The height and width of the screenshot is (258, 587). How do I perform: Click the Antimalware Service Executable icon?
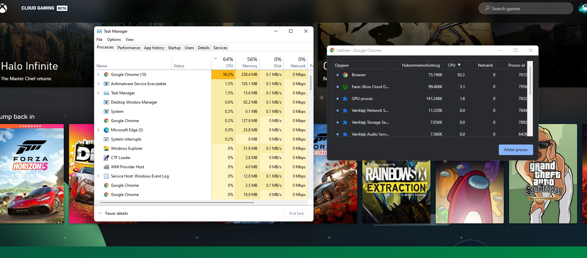point(106,84)
